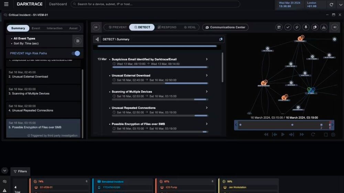Expand Unusual External Download event chevron
The width and height of the screenshot is (344, 193).
[207, 75]
